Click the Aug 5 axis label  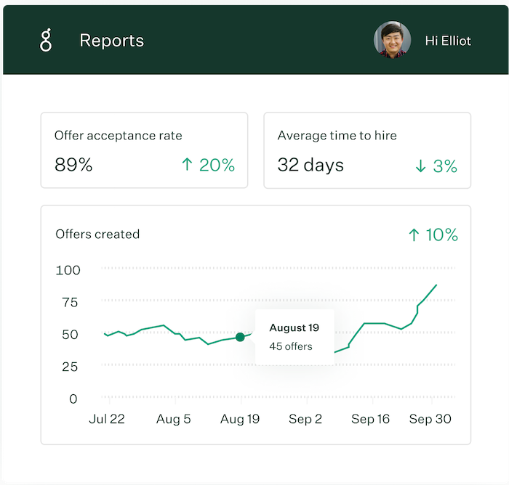pyautogui.click(x=173, y=419)
